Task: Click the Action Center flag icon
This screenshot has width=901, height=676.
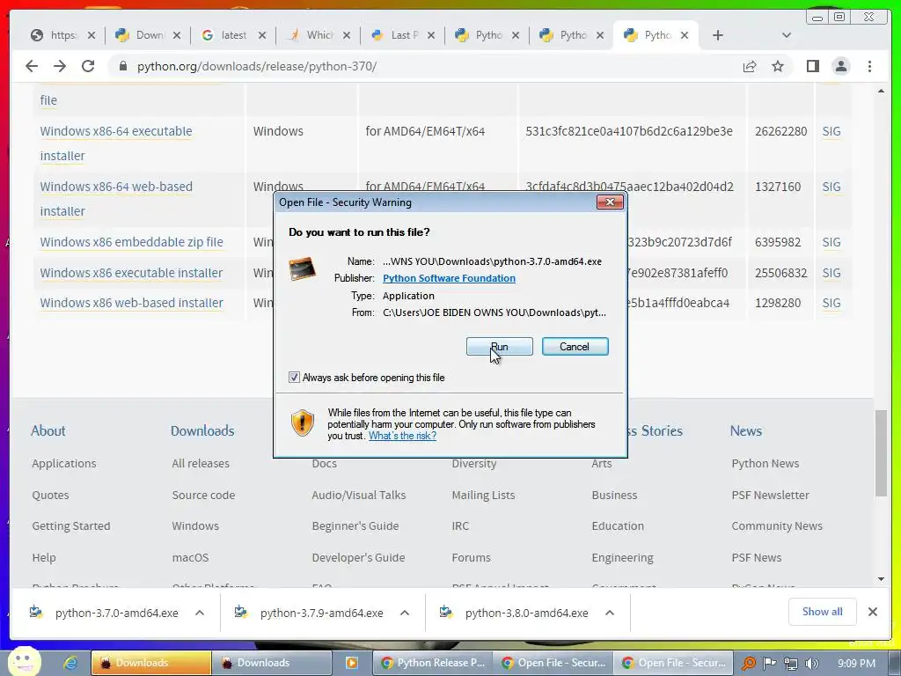Action: point(769,664)
